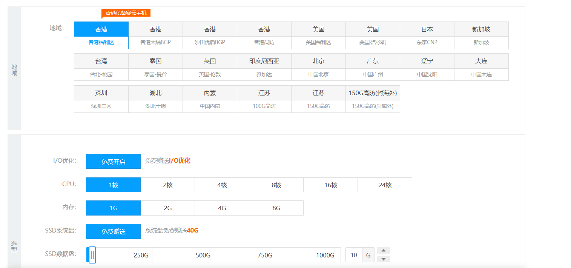
Task: Pick the 中国沈阳 region
Action: click(427, 67)
